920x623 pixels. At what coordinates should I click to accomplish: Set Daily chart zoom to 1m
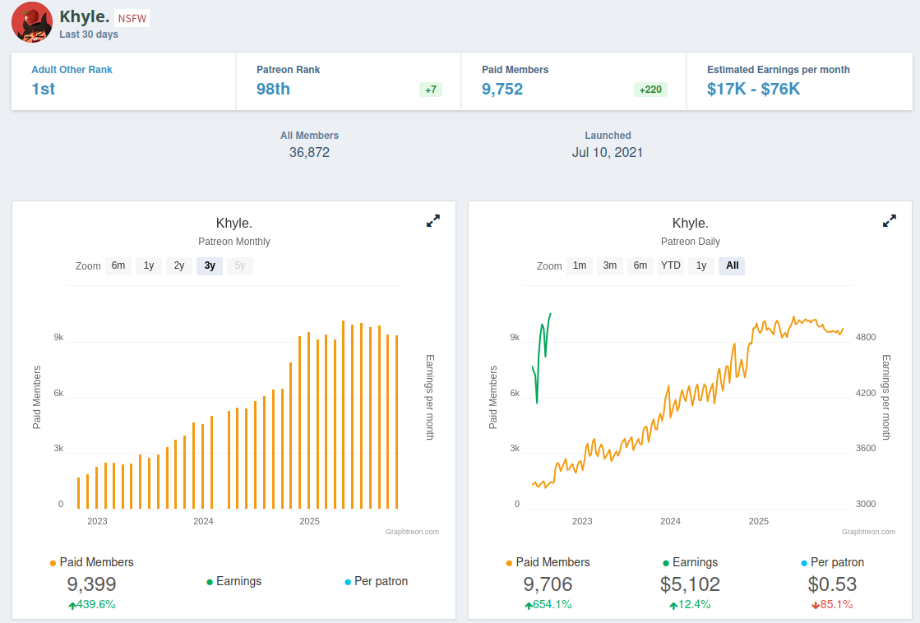tap(580, 265)
